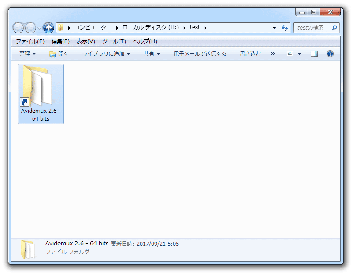This screenshot has height=274, width=353.
Task: Go back with the Back arrow button
Action: 18,28
